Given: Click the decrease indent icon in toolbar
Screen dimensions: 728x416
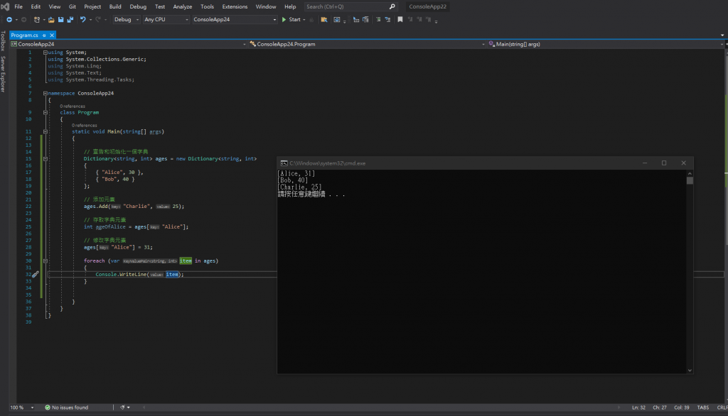Looking at the screenshot, I should pyautogui.click(x=356, y=19).
